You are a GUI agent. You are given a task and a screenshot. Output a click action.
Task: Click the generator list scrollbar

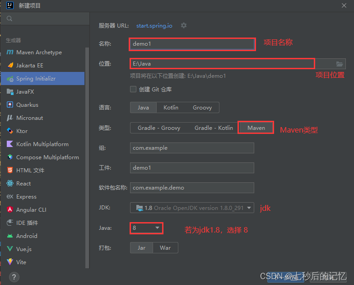(x=87, y=158)
